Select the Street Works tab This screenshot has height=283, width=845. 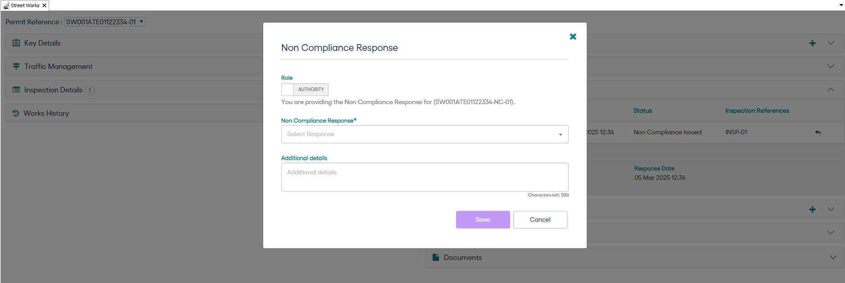25,5
